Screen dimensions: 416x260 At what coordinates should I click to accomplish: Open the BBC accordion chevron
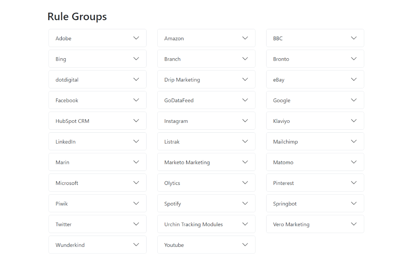tap(354, 38)
